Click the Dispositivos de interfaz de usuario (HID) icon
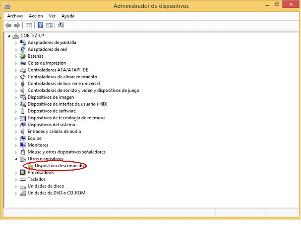This screenshot has width=301, height=226. 23,104
